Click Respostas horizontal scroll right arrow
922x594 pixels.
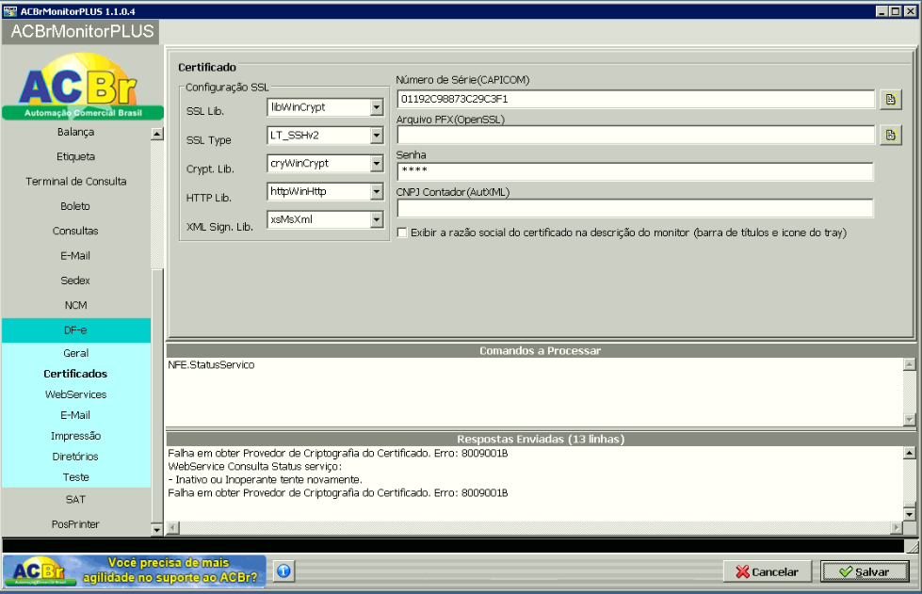pos(897,527)
